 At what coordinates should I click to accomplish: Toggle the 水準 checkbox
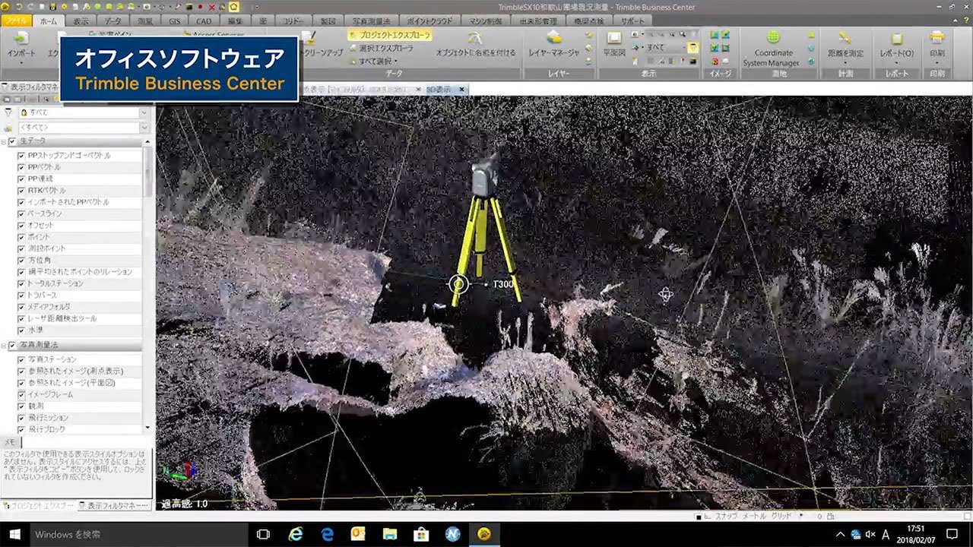pos(21,330)
